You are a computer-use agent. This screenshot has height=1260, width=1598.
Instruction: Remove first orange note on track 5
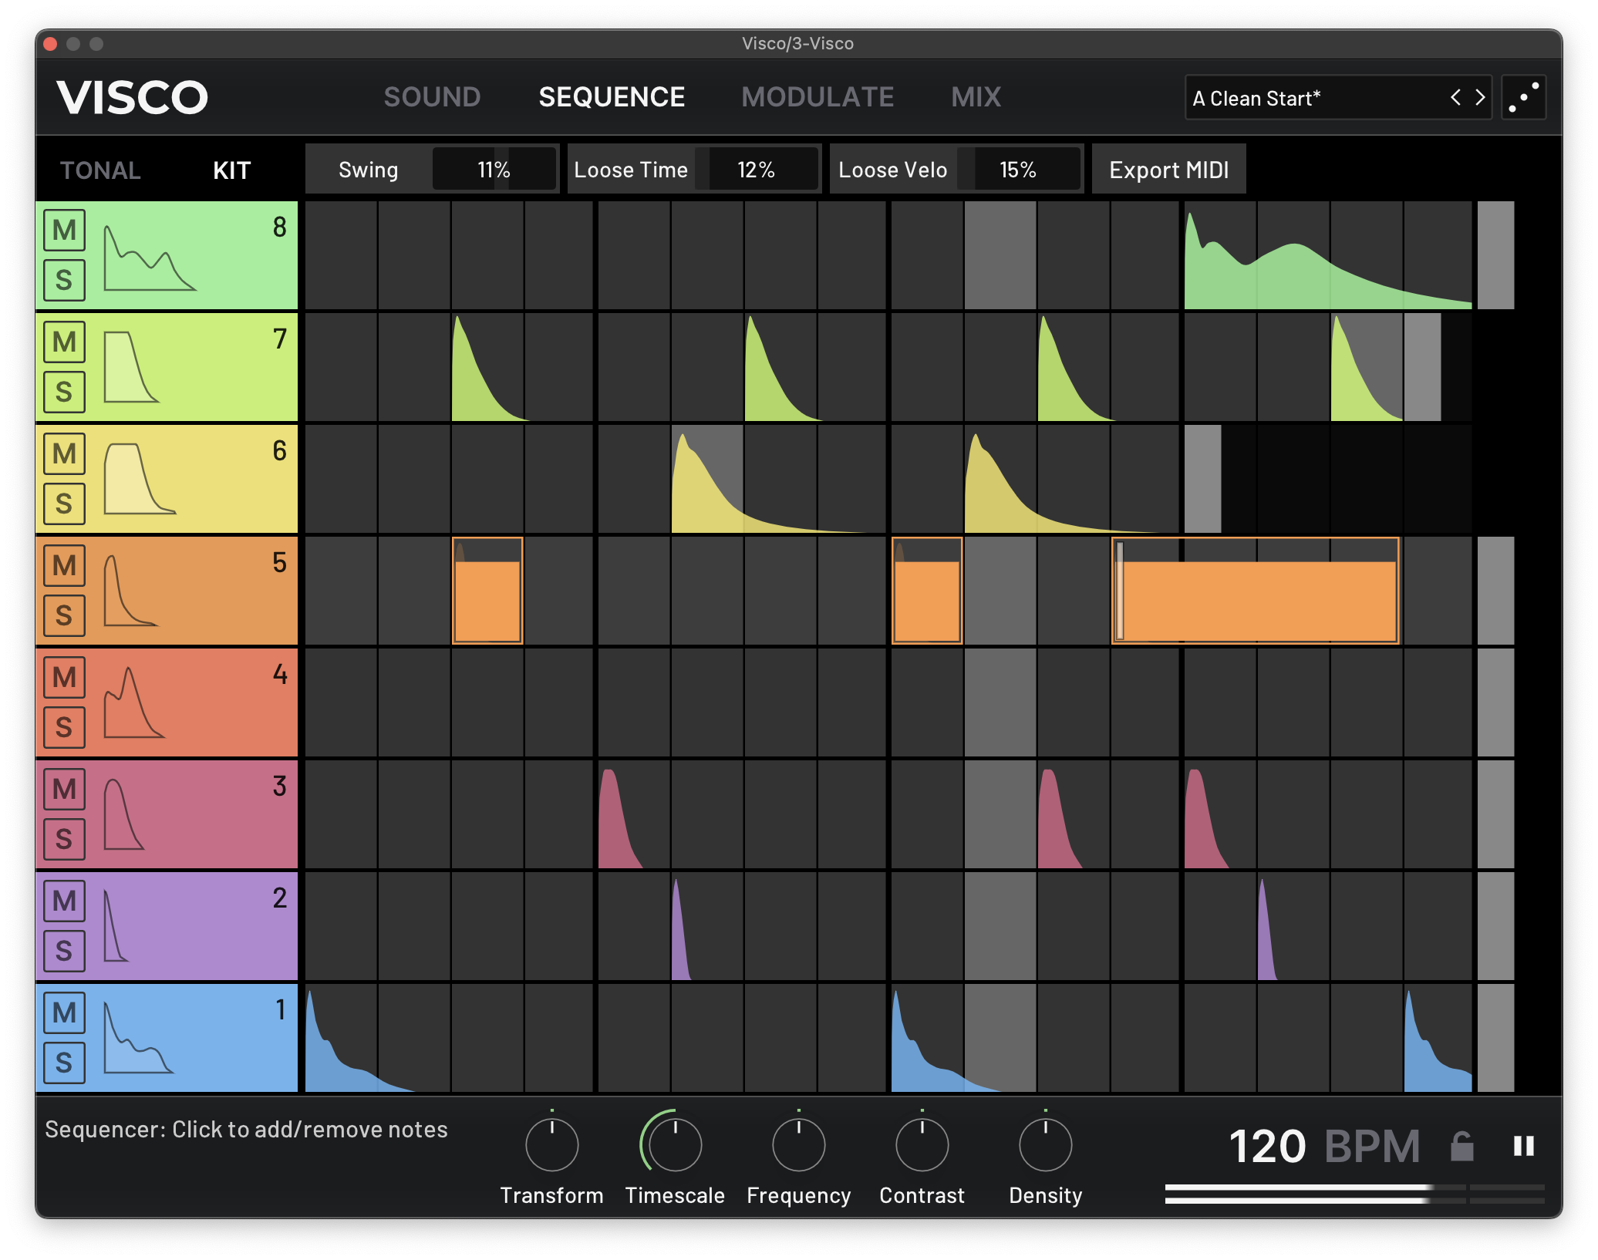pos(487,591)
